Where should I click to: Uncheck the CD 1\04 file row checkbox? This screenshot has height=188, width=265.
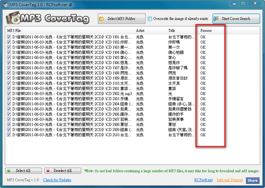tap(9, 53)
